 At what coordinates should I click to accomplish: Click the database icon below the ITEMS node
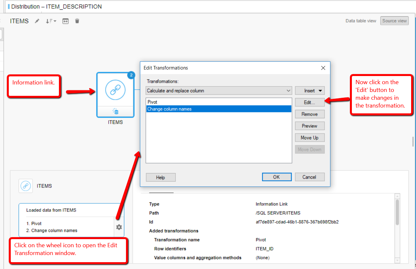[115, 111]
